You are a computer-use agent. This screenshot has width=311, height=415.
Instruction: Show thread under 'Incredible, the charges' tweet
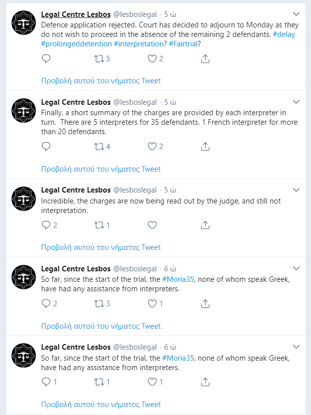point(101,247)
